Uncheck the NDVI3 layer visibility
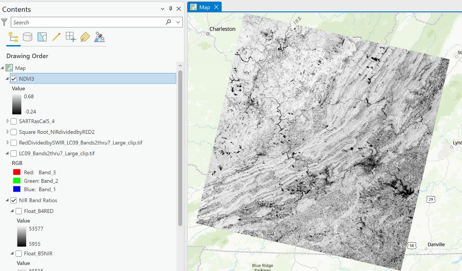This screenshot has height=271, width=462. click(x=14, y=79)
